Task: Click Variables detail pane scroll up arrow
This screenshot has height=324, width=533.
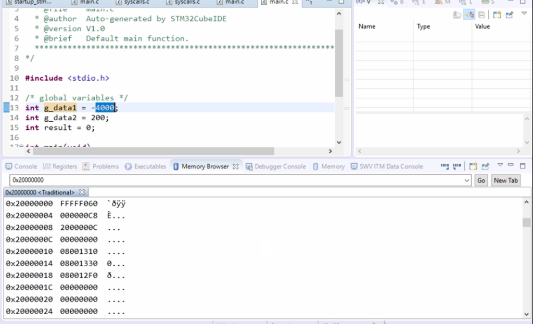Action: (x=527, y=119)
